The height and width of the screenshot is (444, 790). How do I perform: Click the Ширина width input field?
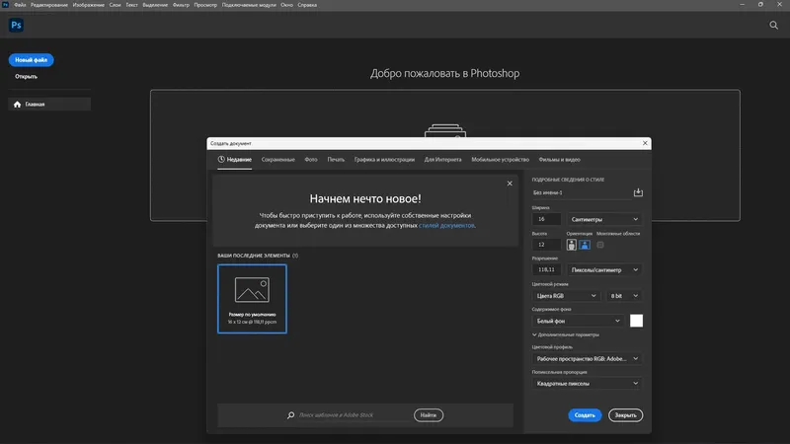(x=546, y=219)
